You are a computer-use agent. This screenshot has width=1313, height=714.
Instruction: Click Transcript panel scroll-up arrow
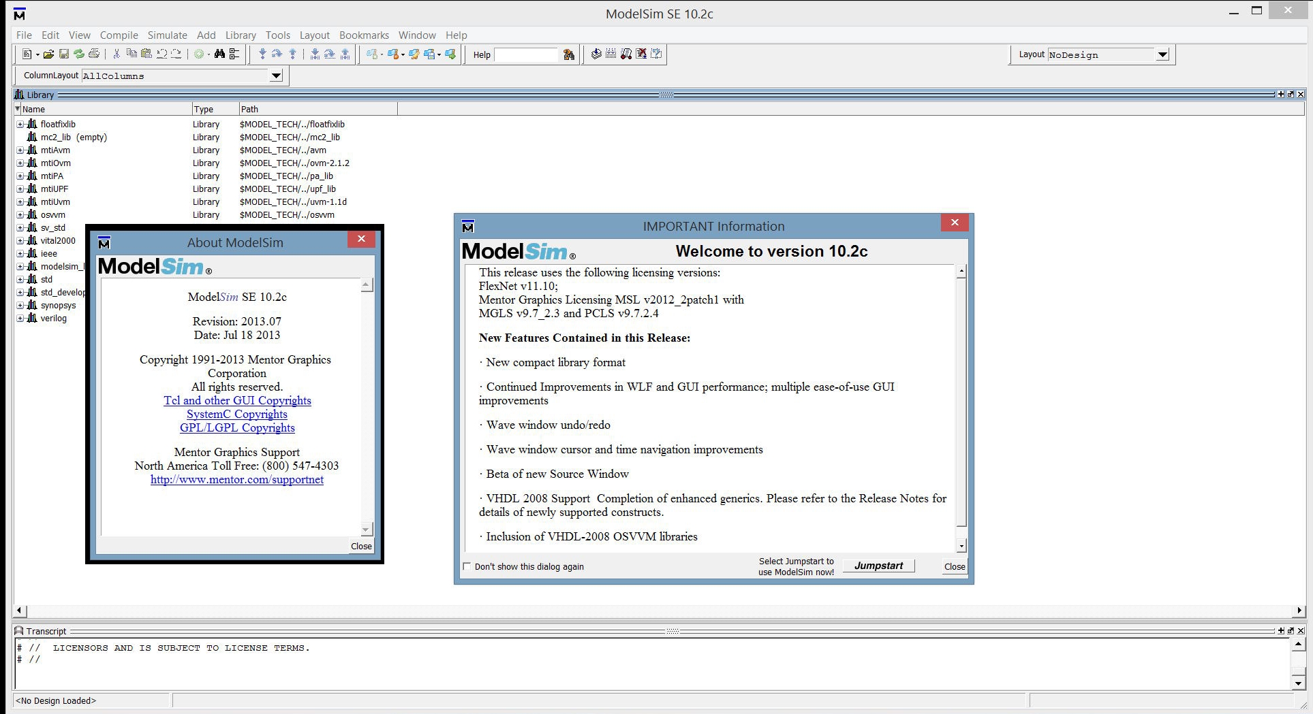[x=1298, y=644]
